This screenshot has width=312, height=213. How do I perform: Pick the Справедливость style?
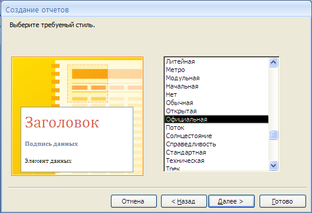216,144
